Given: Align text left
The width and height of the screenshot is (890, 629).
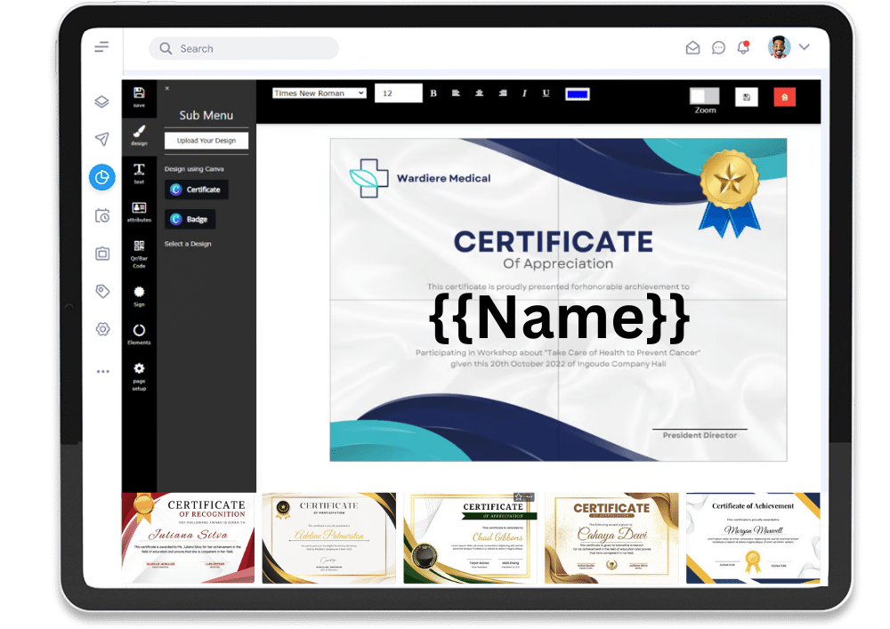Looking at the screenshot, I should tap(456, 93).
